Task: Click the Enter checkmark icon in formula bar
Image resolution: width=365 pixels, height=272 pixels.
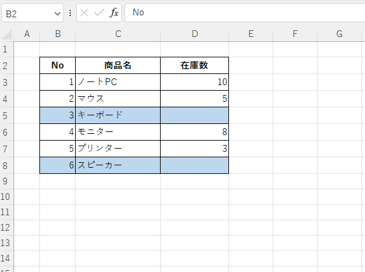Action: (98, 13)
